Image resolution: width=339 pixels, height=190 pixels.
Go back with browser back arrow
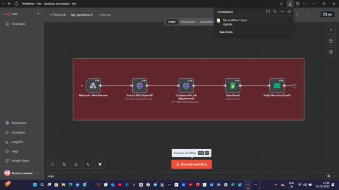[9, 4]
